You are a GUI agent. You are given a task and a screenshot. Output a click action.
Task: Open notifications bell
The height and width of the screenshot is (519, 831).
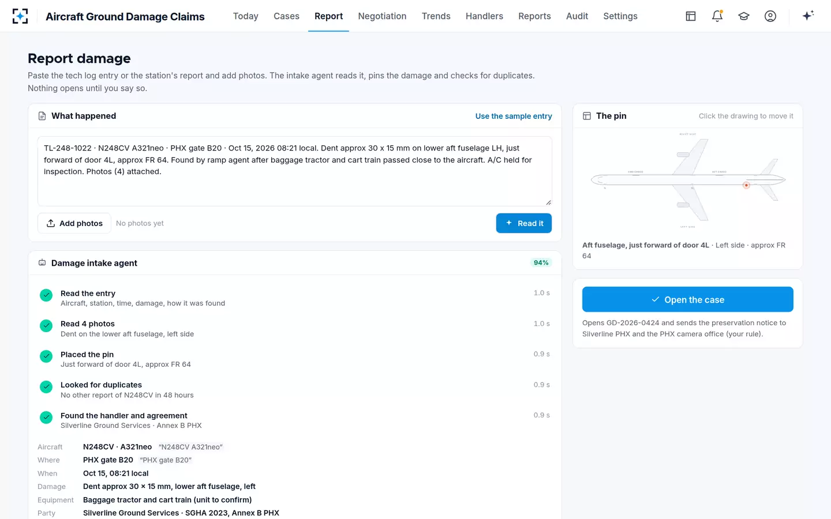[717, 16]
